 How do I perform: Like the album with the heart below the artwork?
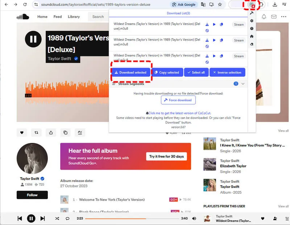[x=22, y=132]
